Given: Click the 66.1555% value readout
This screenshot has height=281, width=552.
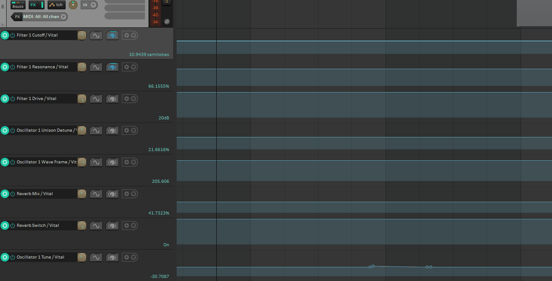Looking at the screenshot, I should 159,86.
